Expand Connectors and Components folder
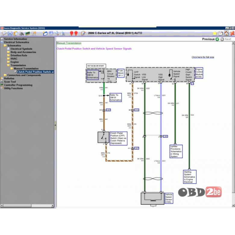The height and width of the screenshot is (235, 235). coord(5,75)
